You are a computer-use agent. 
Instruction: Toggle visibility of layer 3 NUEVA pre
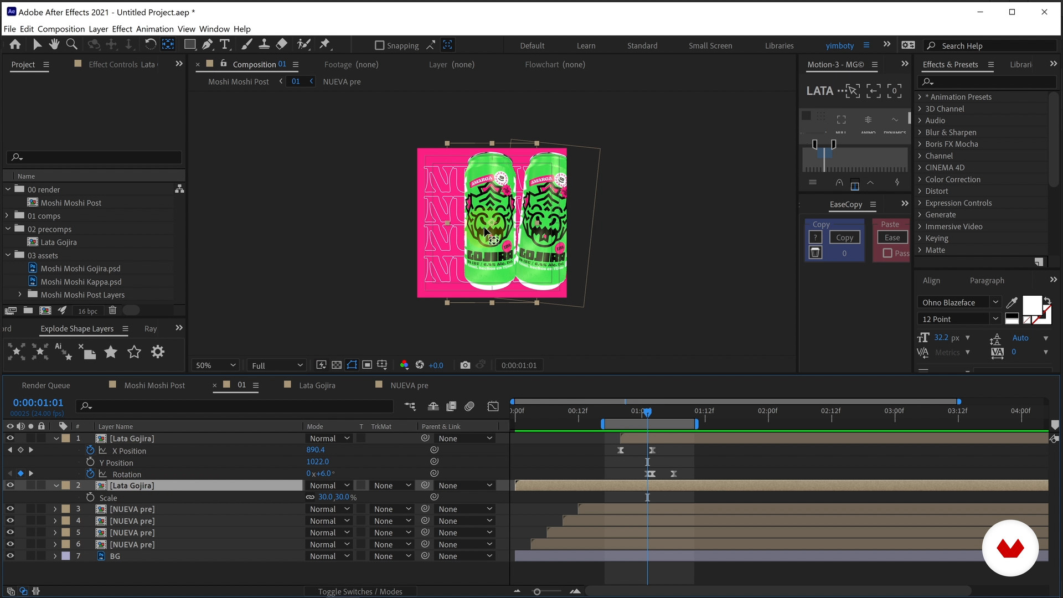[x=10, y=509]
